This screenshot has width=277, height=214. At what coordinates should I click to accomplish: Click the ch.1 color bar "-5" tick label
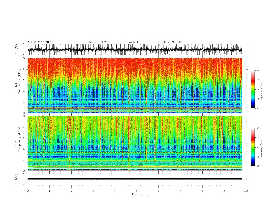pyautogui.click(x=258, y=90)
